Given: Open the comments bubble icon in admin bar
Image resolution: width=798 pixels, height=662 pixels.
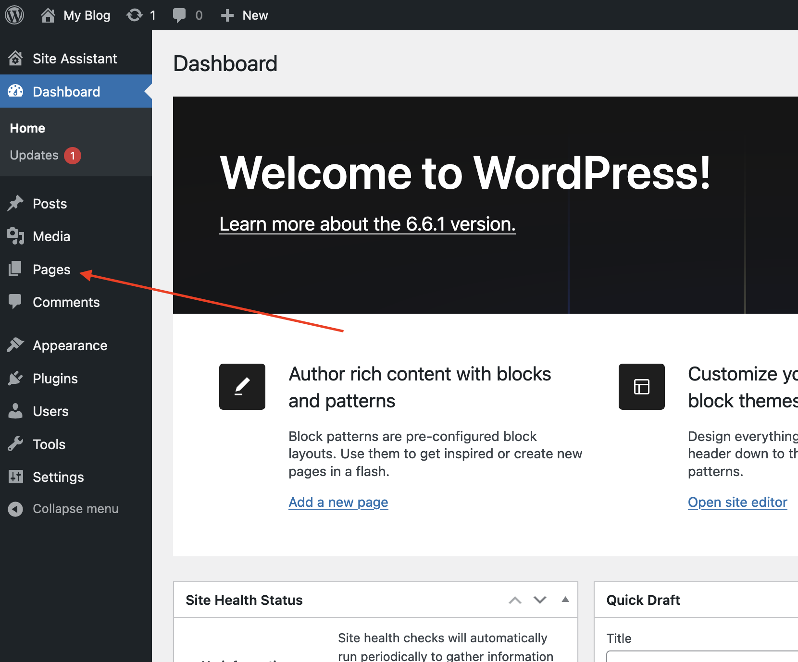Looking at the screenshot, I should pos(179,15).
